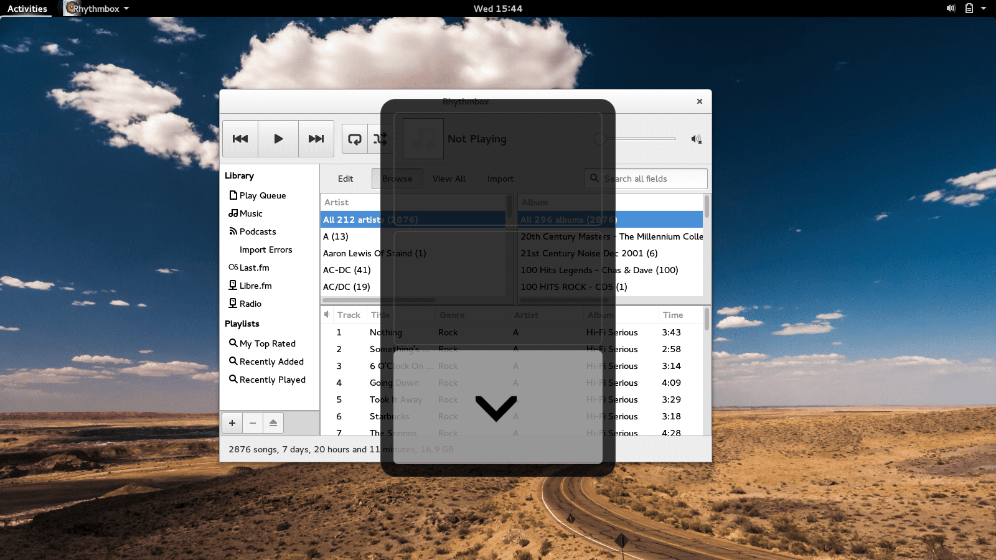
Task: Click the View All button
Action: (449, 179)
